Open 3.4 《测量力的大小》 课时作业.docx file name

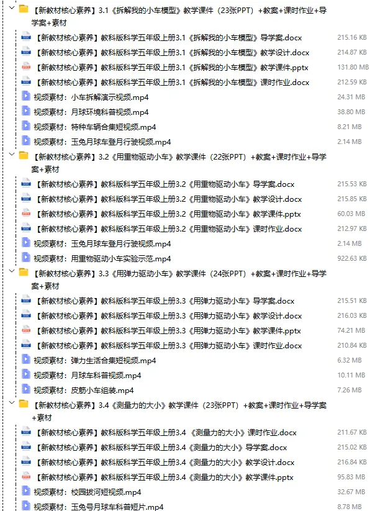tap(165, 433)
